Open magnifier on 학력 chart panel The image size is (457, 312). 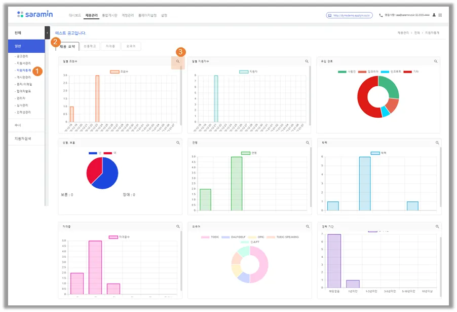[437, 143]
